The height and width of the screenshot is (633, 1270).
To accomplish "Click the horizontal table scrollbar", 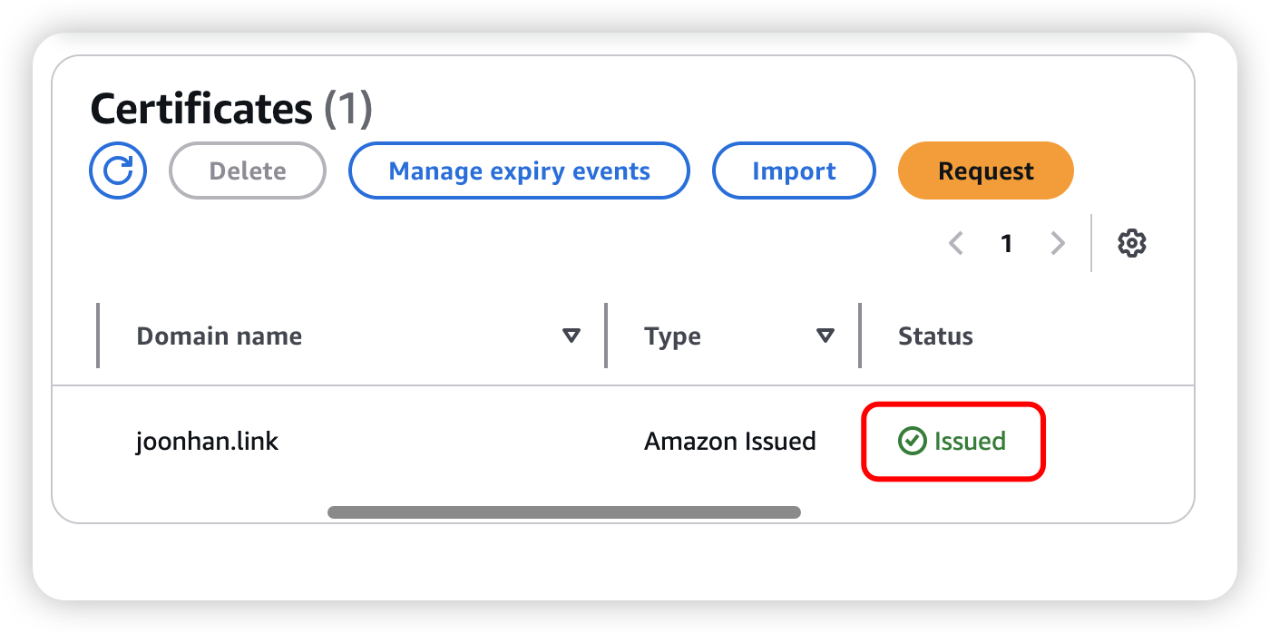I will tap(563, 512).
